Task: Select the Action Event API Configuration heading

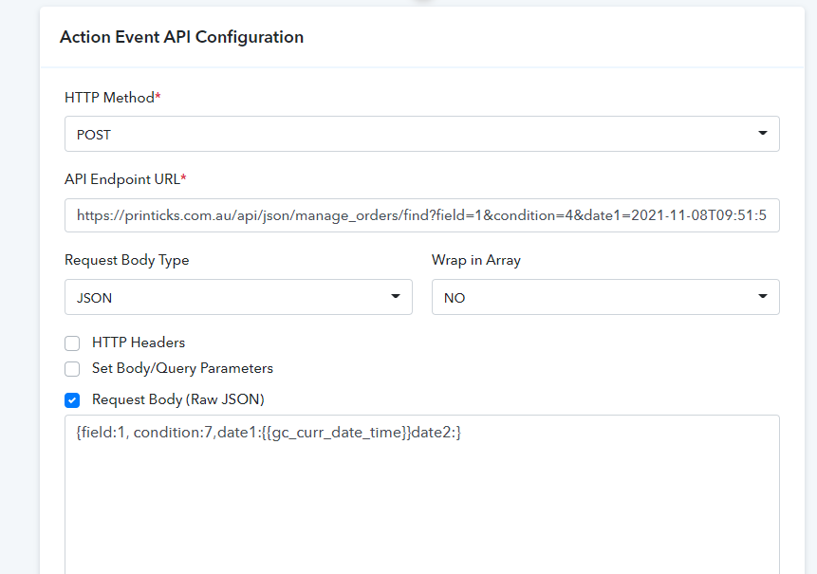Action: (181, 37)
